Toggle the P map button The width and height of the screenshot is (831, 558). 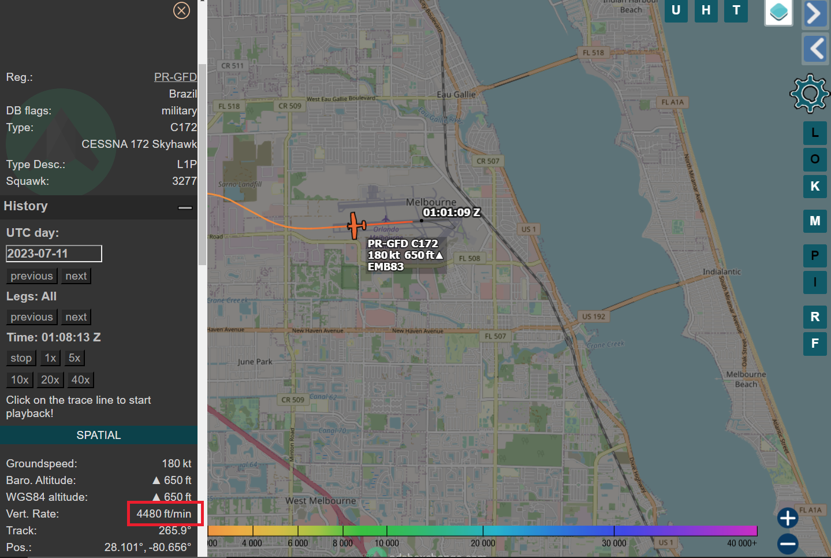(815, 256)
